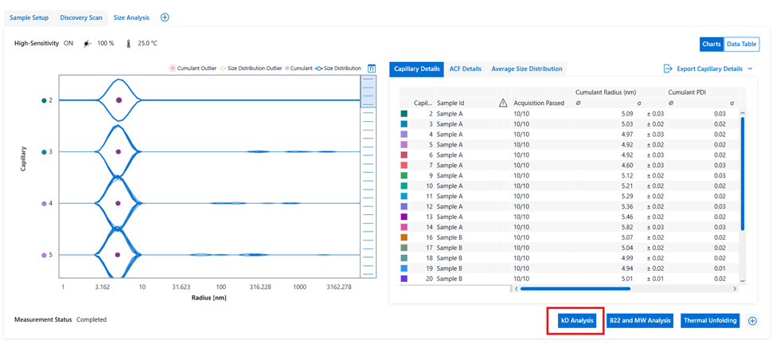Switch to the Discovery Scan tab
This screenshot has height=344, width=776.
[81, 18]
